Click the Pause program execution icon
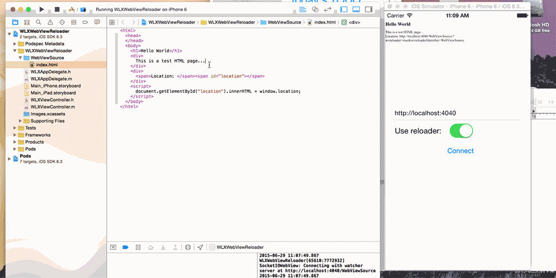The image size is (556, 278). coord(138,247)
